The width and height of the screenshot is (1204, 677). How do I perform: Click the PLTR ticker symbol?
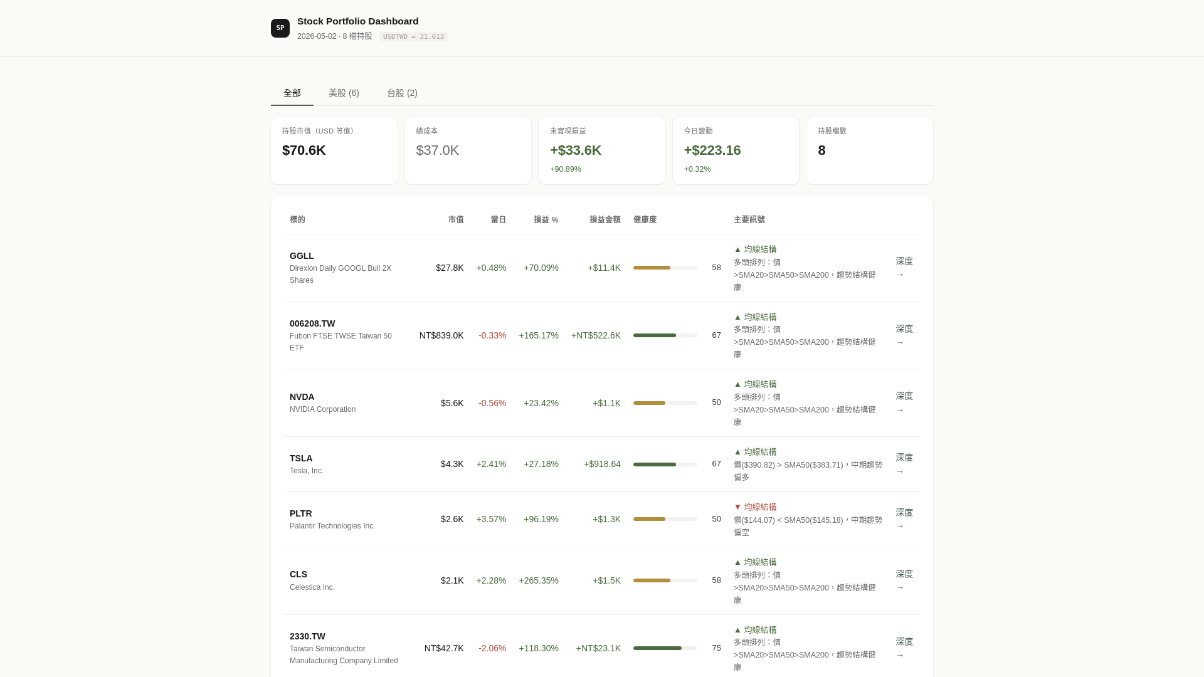(301, 513)
